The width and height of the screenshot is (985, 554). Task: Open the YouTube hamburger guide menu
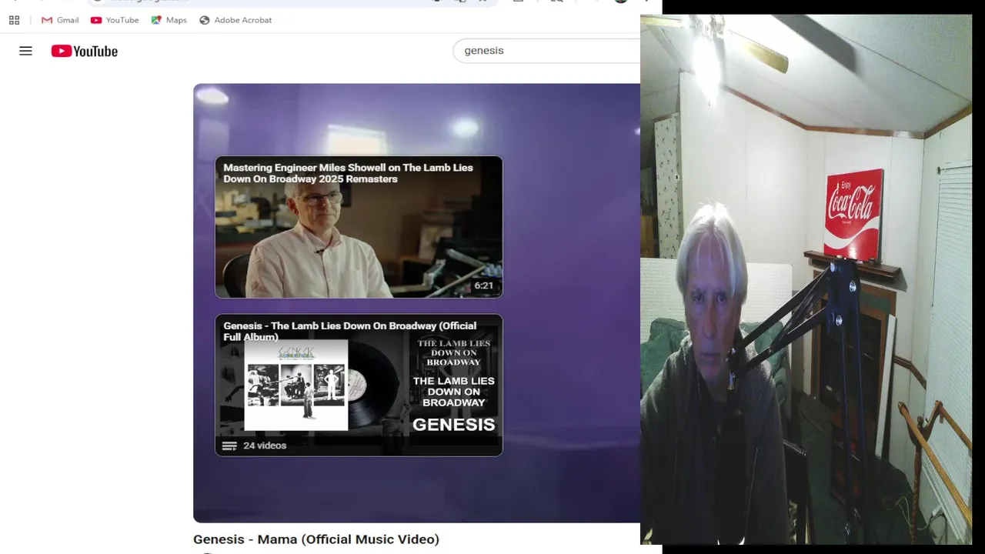pyautogui.click(x=25, y=51)
